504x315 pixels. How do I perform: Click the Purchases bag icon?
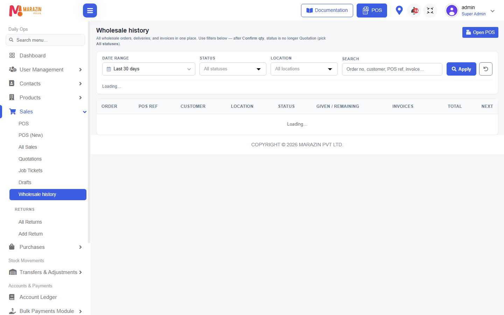click(12, 247)
